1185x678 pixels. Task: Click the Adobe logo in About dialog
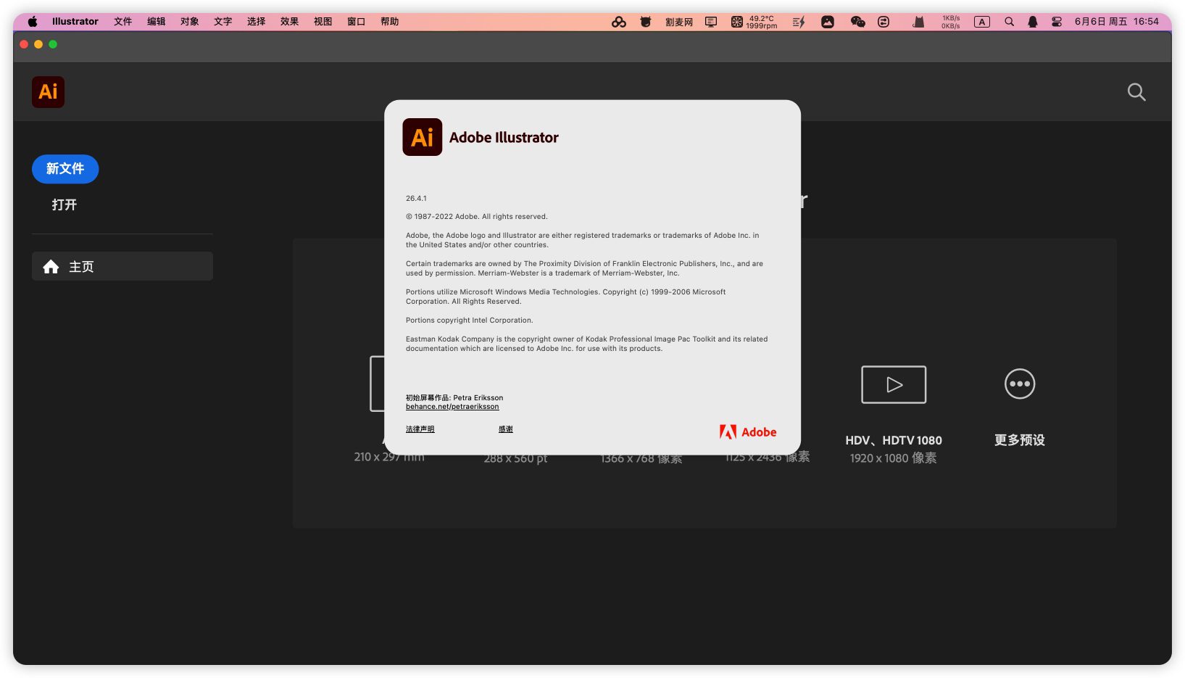pyautogui.click(x=747, y=432)
